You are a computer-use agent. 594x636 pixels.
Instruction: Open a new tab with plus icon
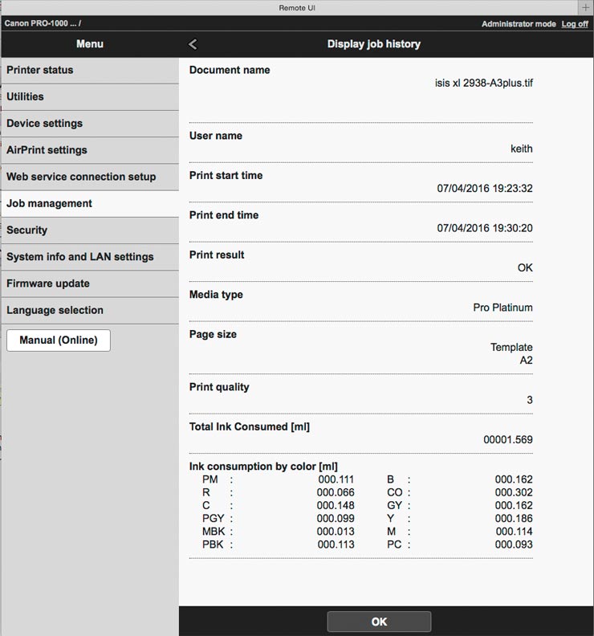585,7
